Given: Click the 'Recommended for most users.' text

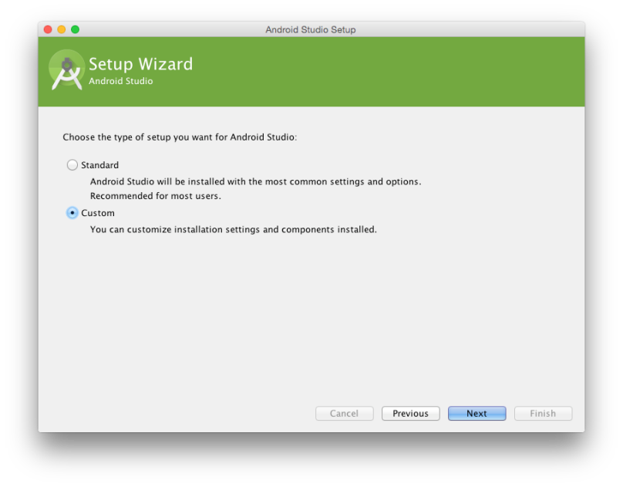Looking at the screenshot, I should [x=155, y=196].
